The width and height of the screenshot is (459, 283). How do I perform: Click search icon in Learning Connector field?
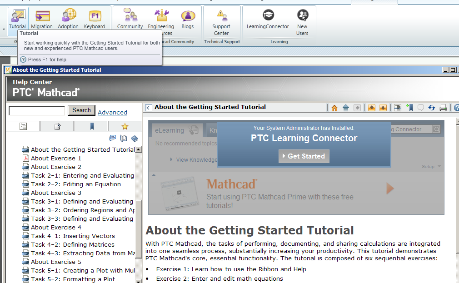pos(436,129)
